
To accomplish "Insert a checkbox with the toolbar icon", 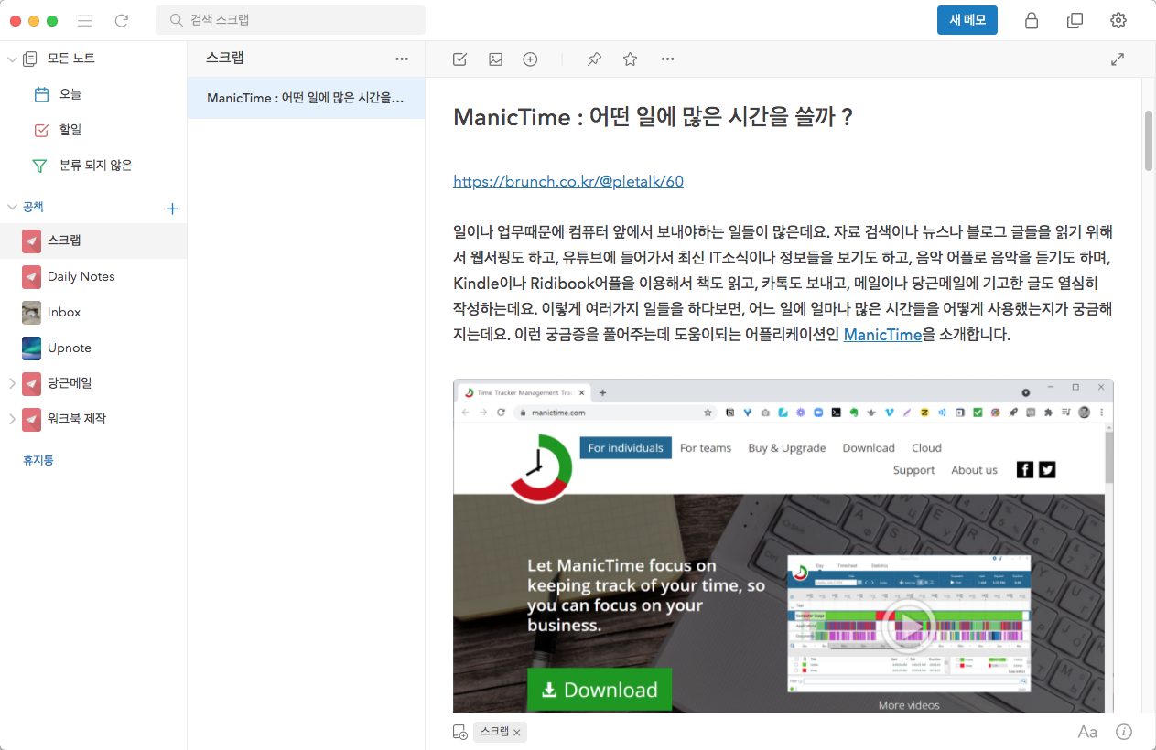I will coord(460,59).
